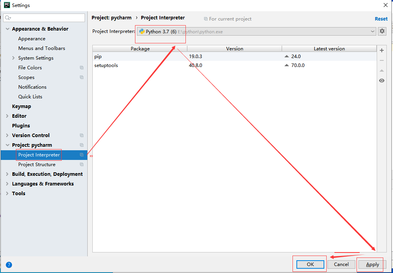The image size is (393, 273).
Task: Click the copy icon beside Project Structure
Action: pos(82,165)
